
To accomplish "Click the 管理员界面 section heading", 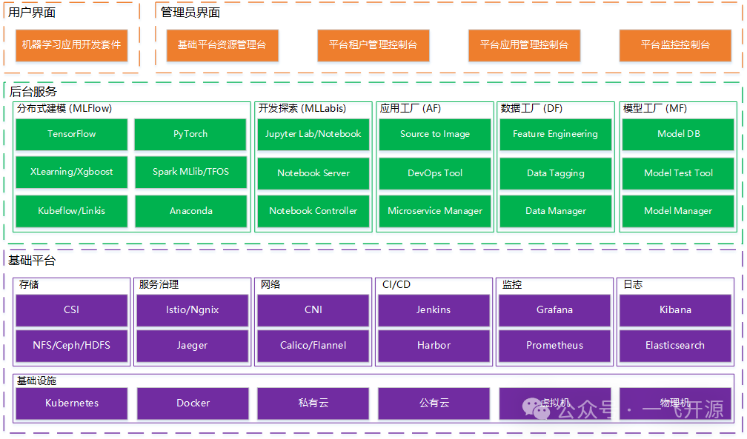I will (190, 13).
